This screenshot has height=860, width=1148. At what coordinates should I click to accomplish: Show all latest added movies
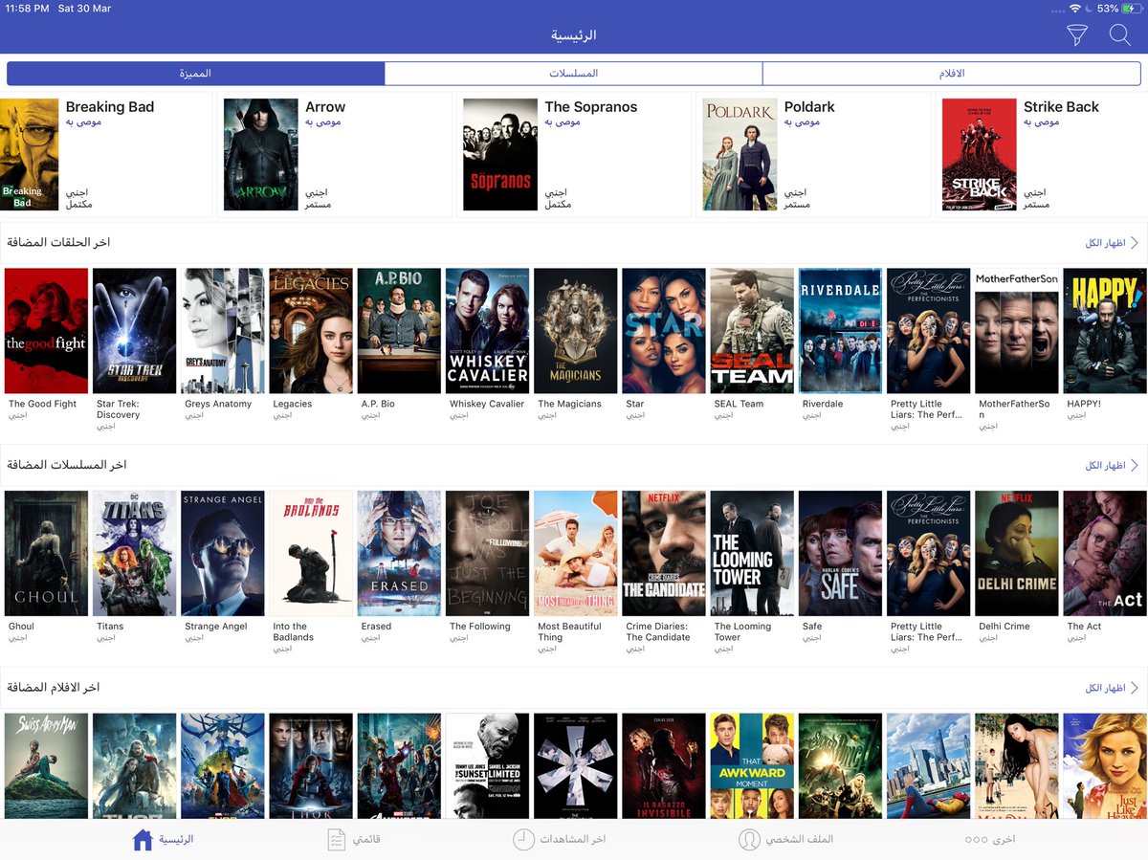(x=1112, y=688)
